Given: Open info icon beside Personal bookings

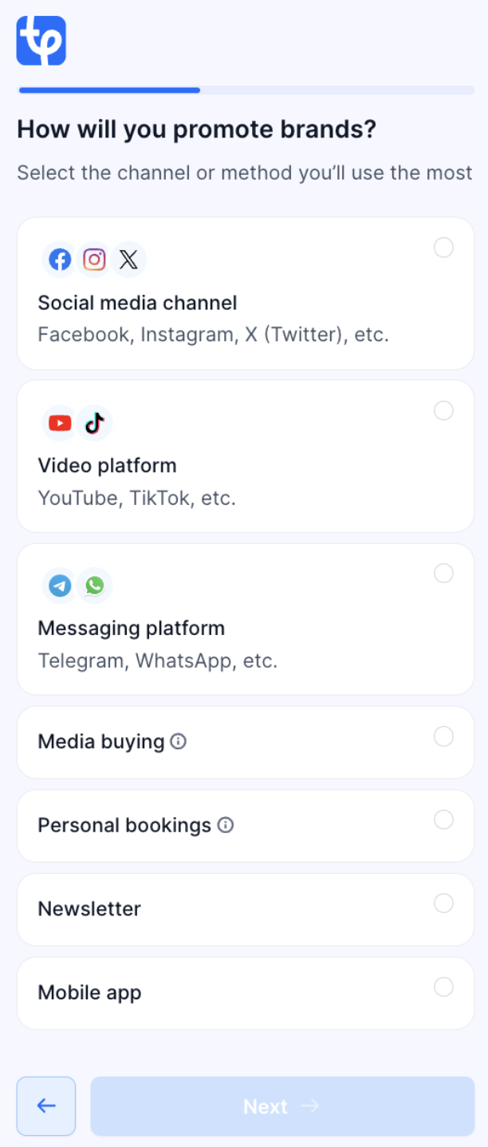Looking at the screenshot, I should pos(226,825).
